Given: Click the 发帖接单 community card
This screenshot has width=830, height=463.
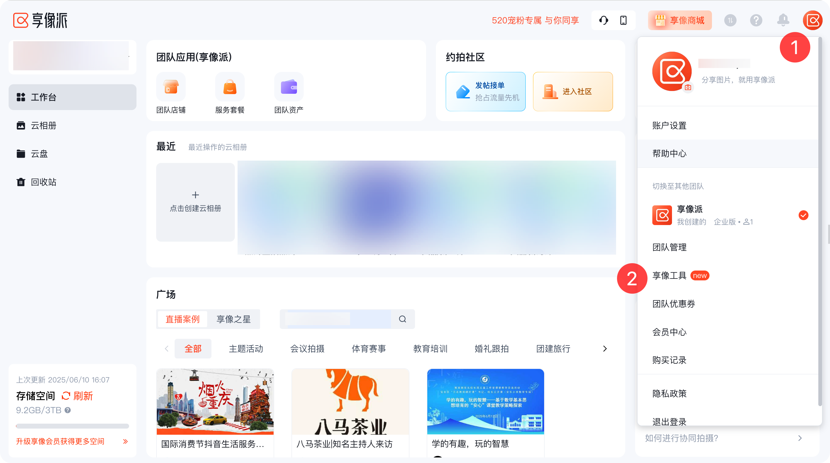Looking at the screenshot, I should coord(486,92).
